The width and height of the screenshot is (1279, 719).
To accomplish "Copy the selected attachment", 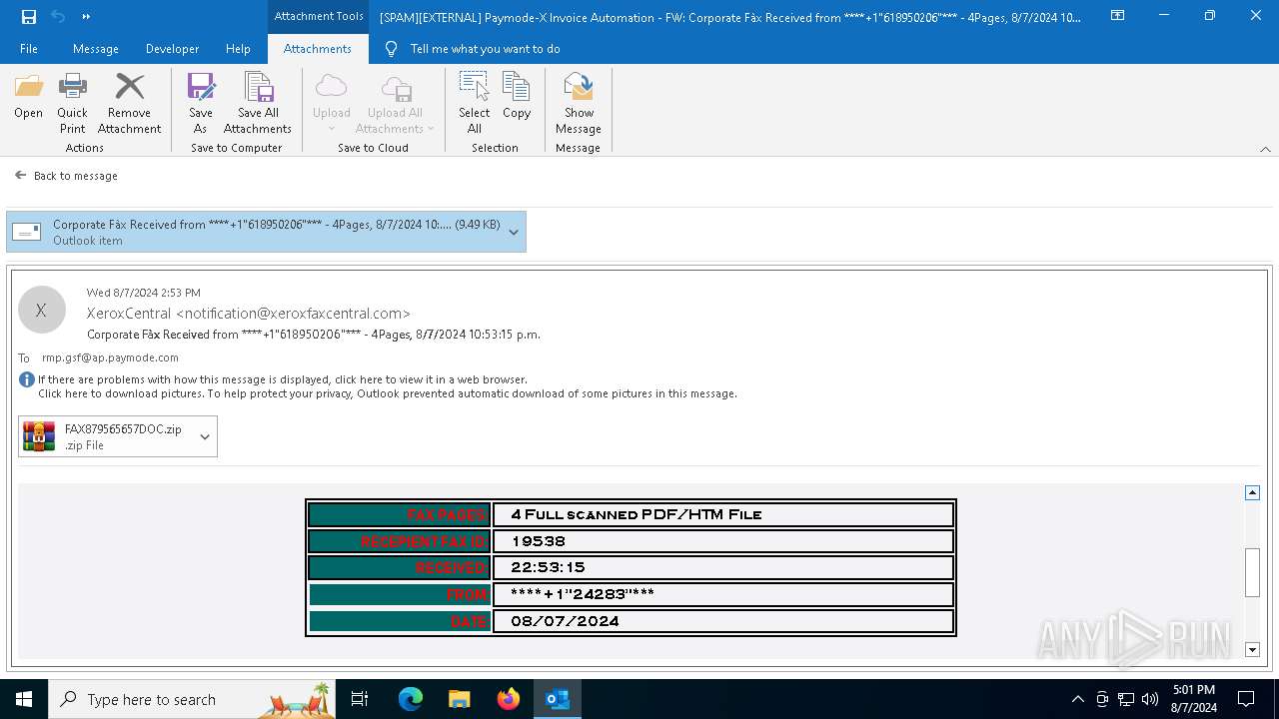I will tap(517, 97).
